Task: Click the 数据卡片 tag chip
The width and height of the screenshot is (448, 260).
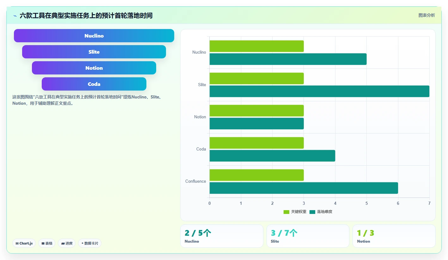Action: 90,243
